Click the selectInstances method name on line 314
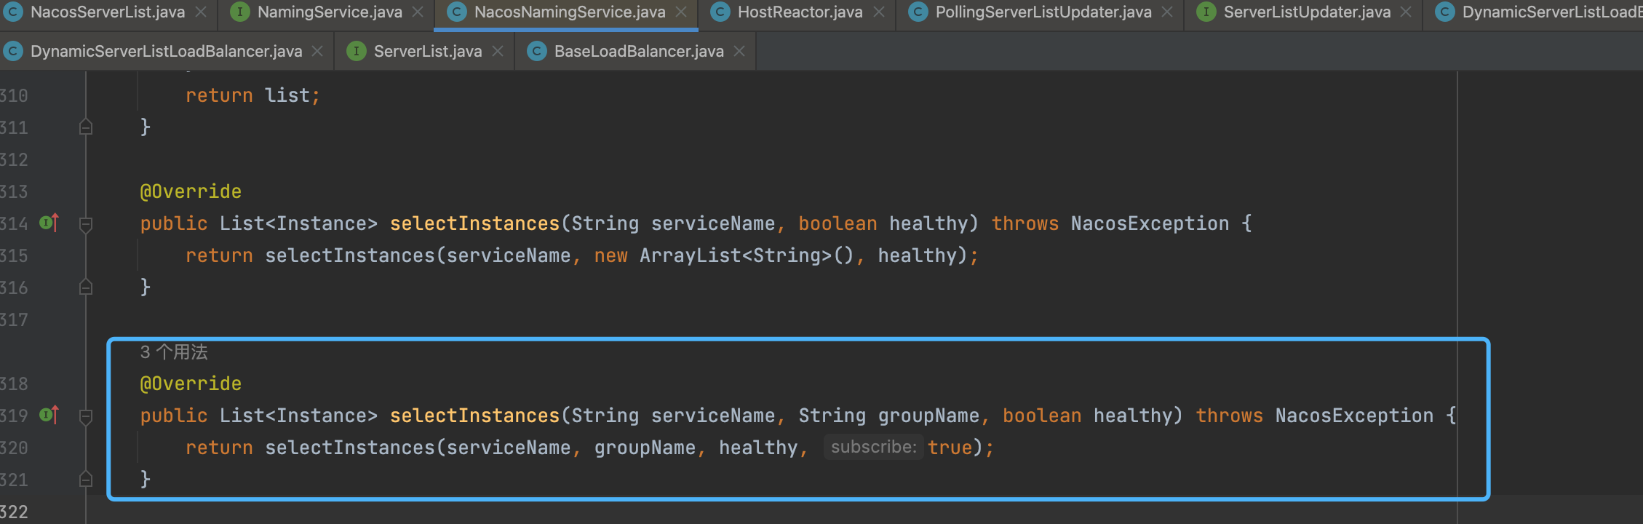 click(474, 223)
